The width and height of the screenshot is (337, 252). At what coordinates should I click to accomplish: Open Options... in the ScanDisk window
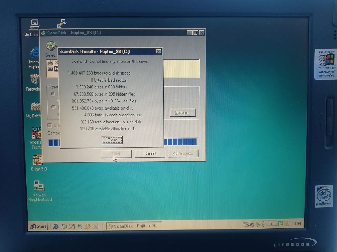coord(183,113)
